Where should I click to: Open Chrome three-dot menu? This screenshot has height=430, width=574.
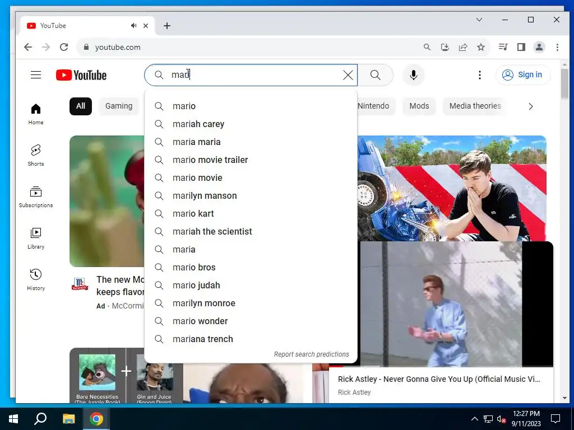point(557,47)
